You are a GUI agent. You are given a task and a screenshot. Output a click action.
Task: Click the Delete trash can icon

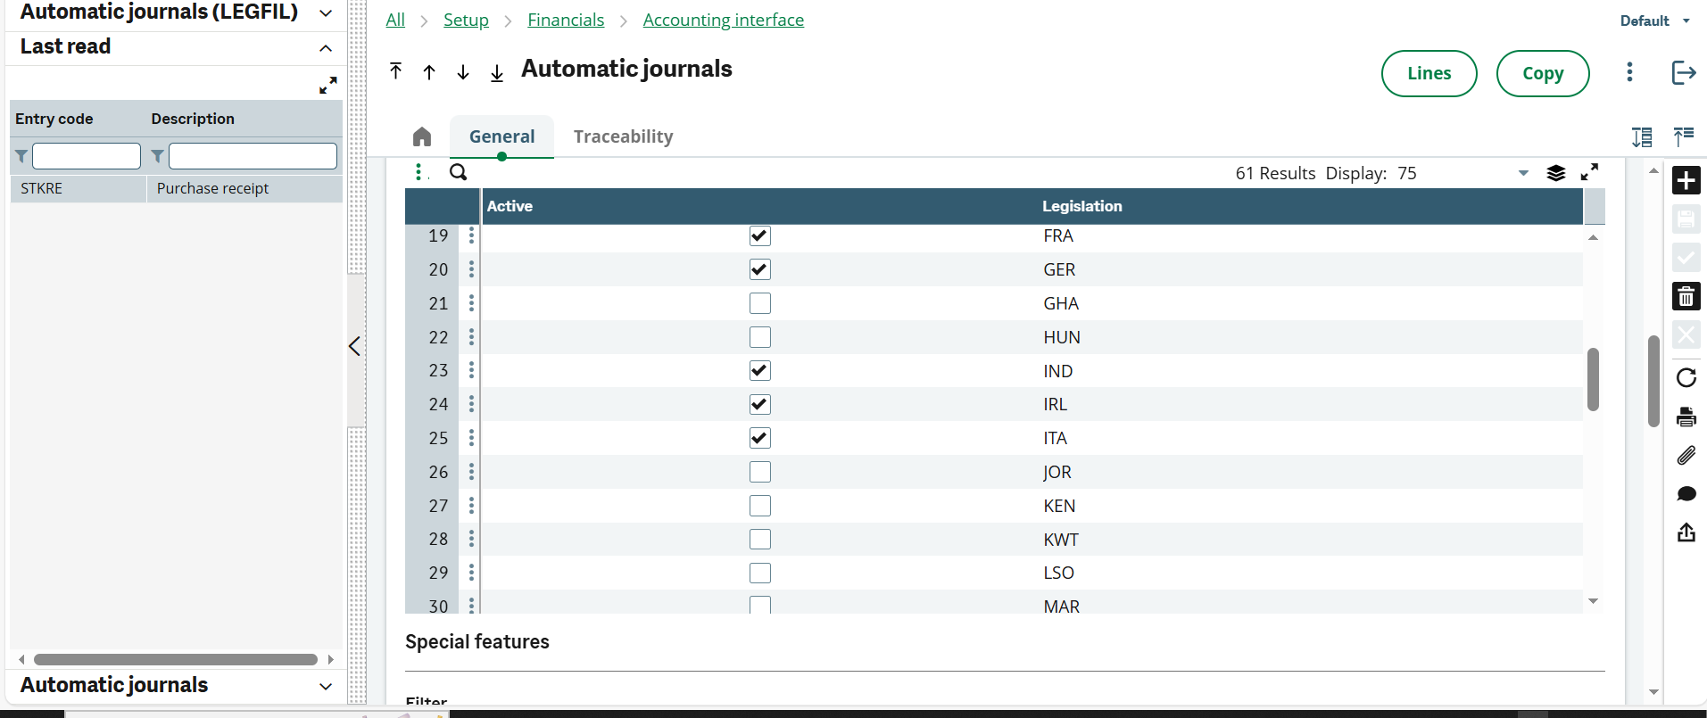coord(1686,296)
